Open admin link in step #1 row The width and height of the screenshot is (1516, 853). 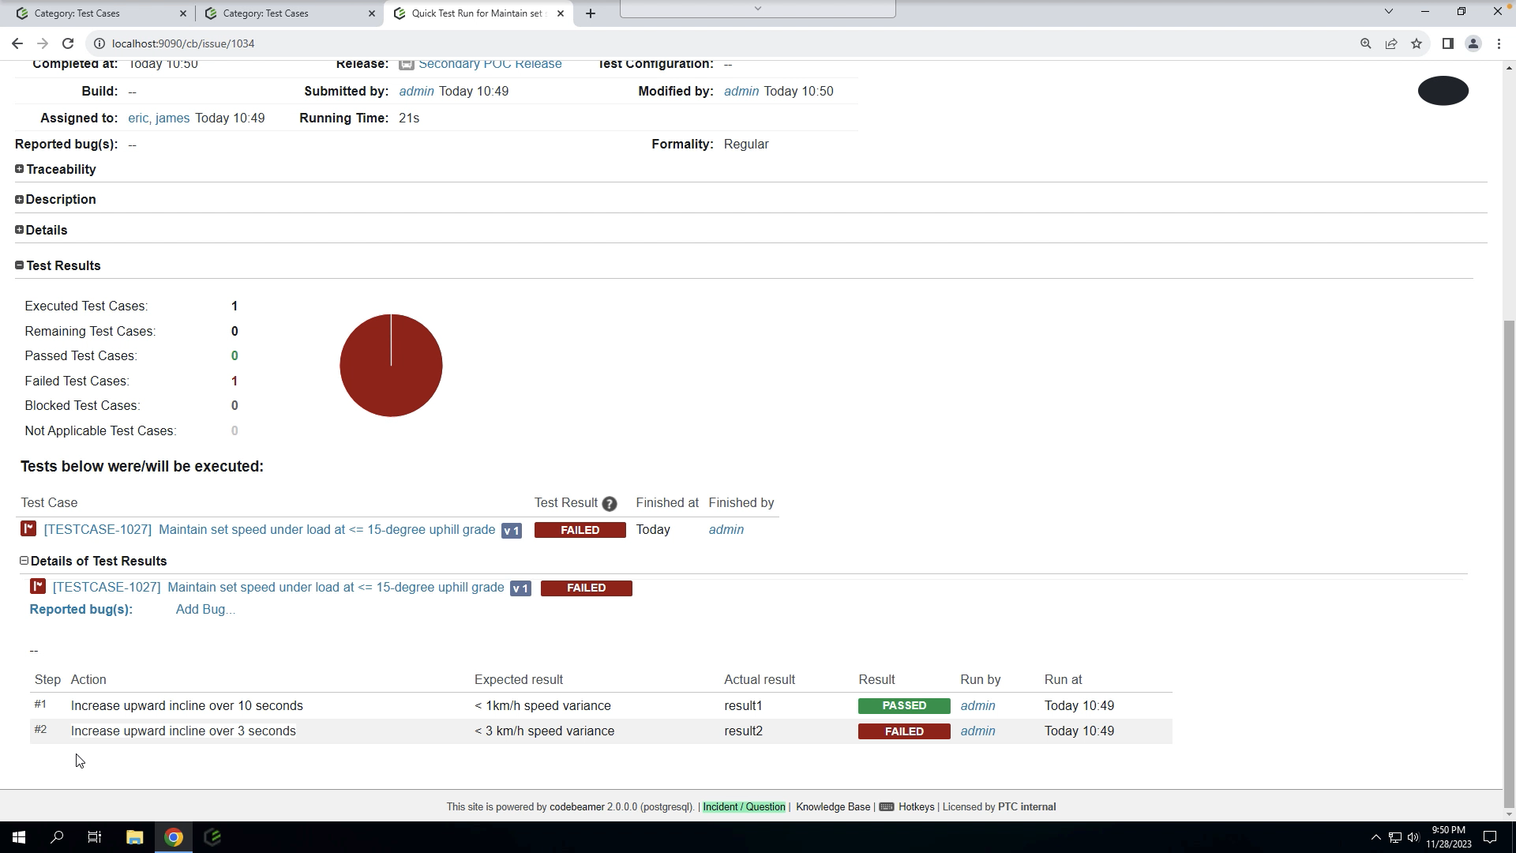pos(978,706)
